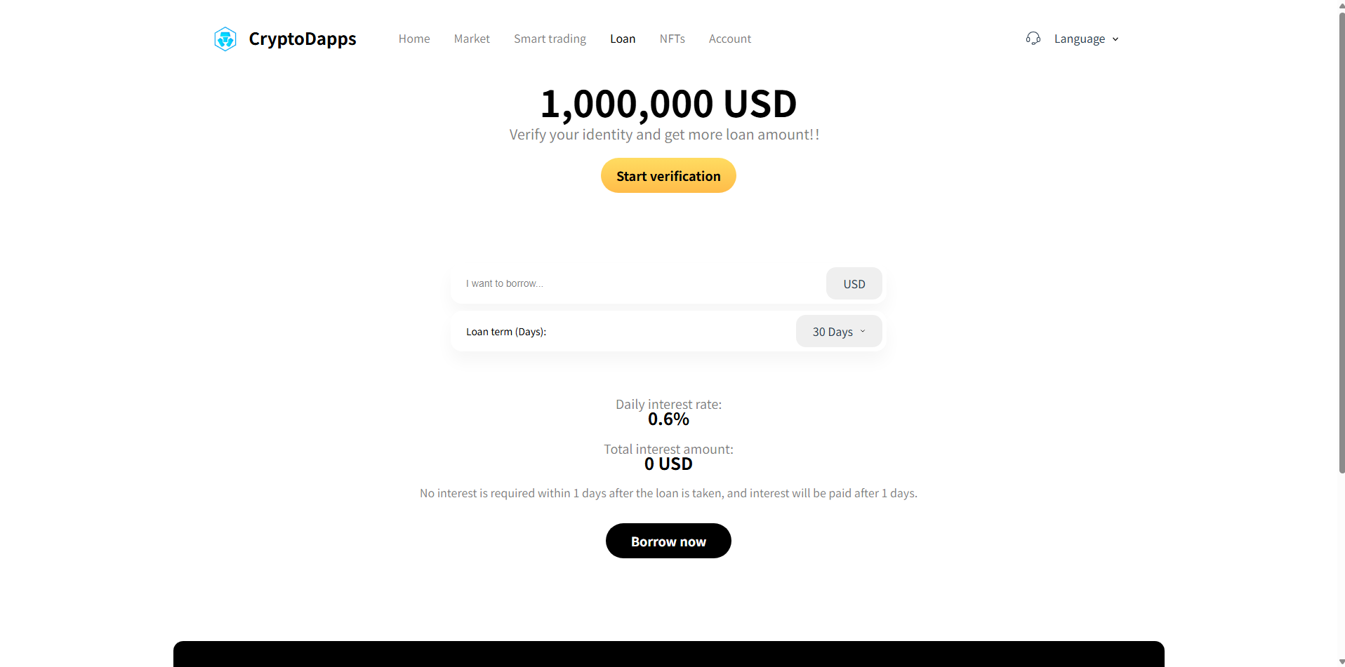Image resolution: width=1345 pixels, height=667 pixels.
Task: Open the Market page
Action: 472,39
